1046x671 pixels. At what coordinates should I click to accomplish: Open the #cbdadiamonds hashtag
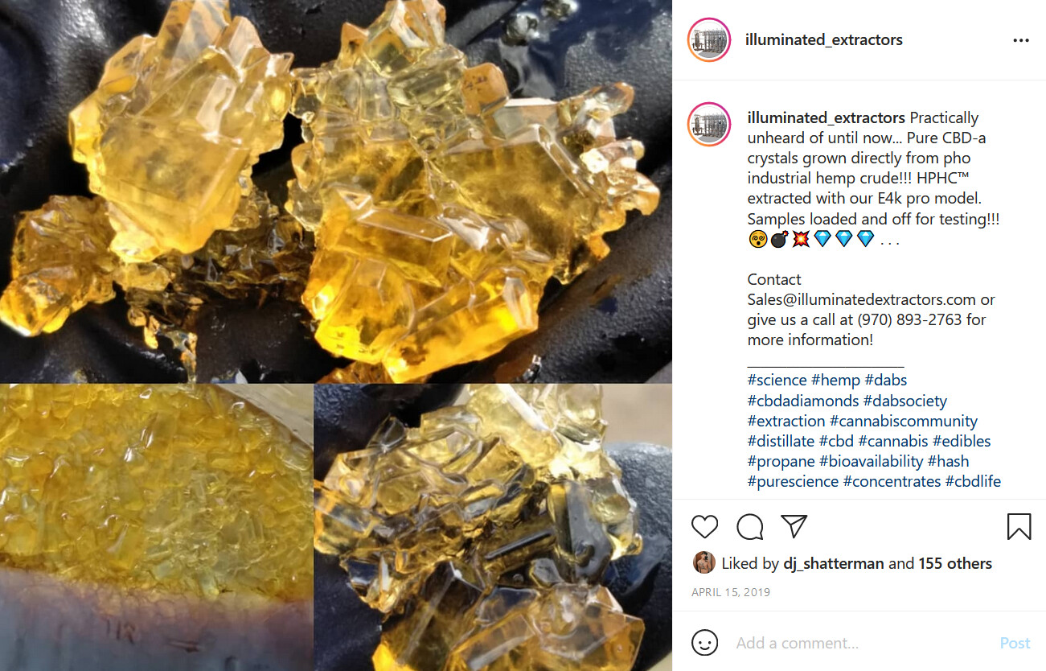[x=802, y=401]
